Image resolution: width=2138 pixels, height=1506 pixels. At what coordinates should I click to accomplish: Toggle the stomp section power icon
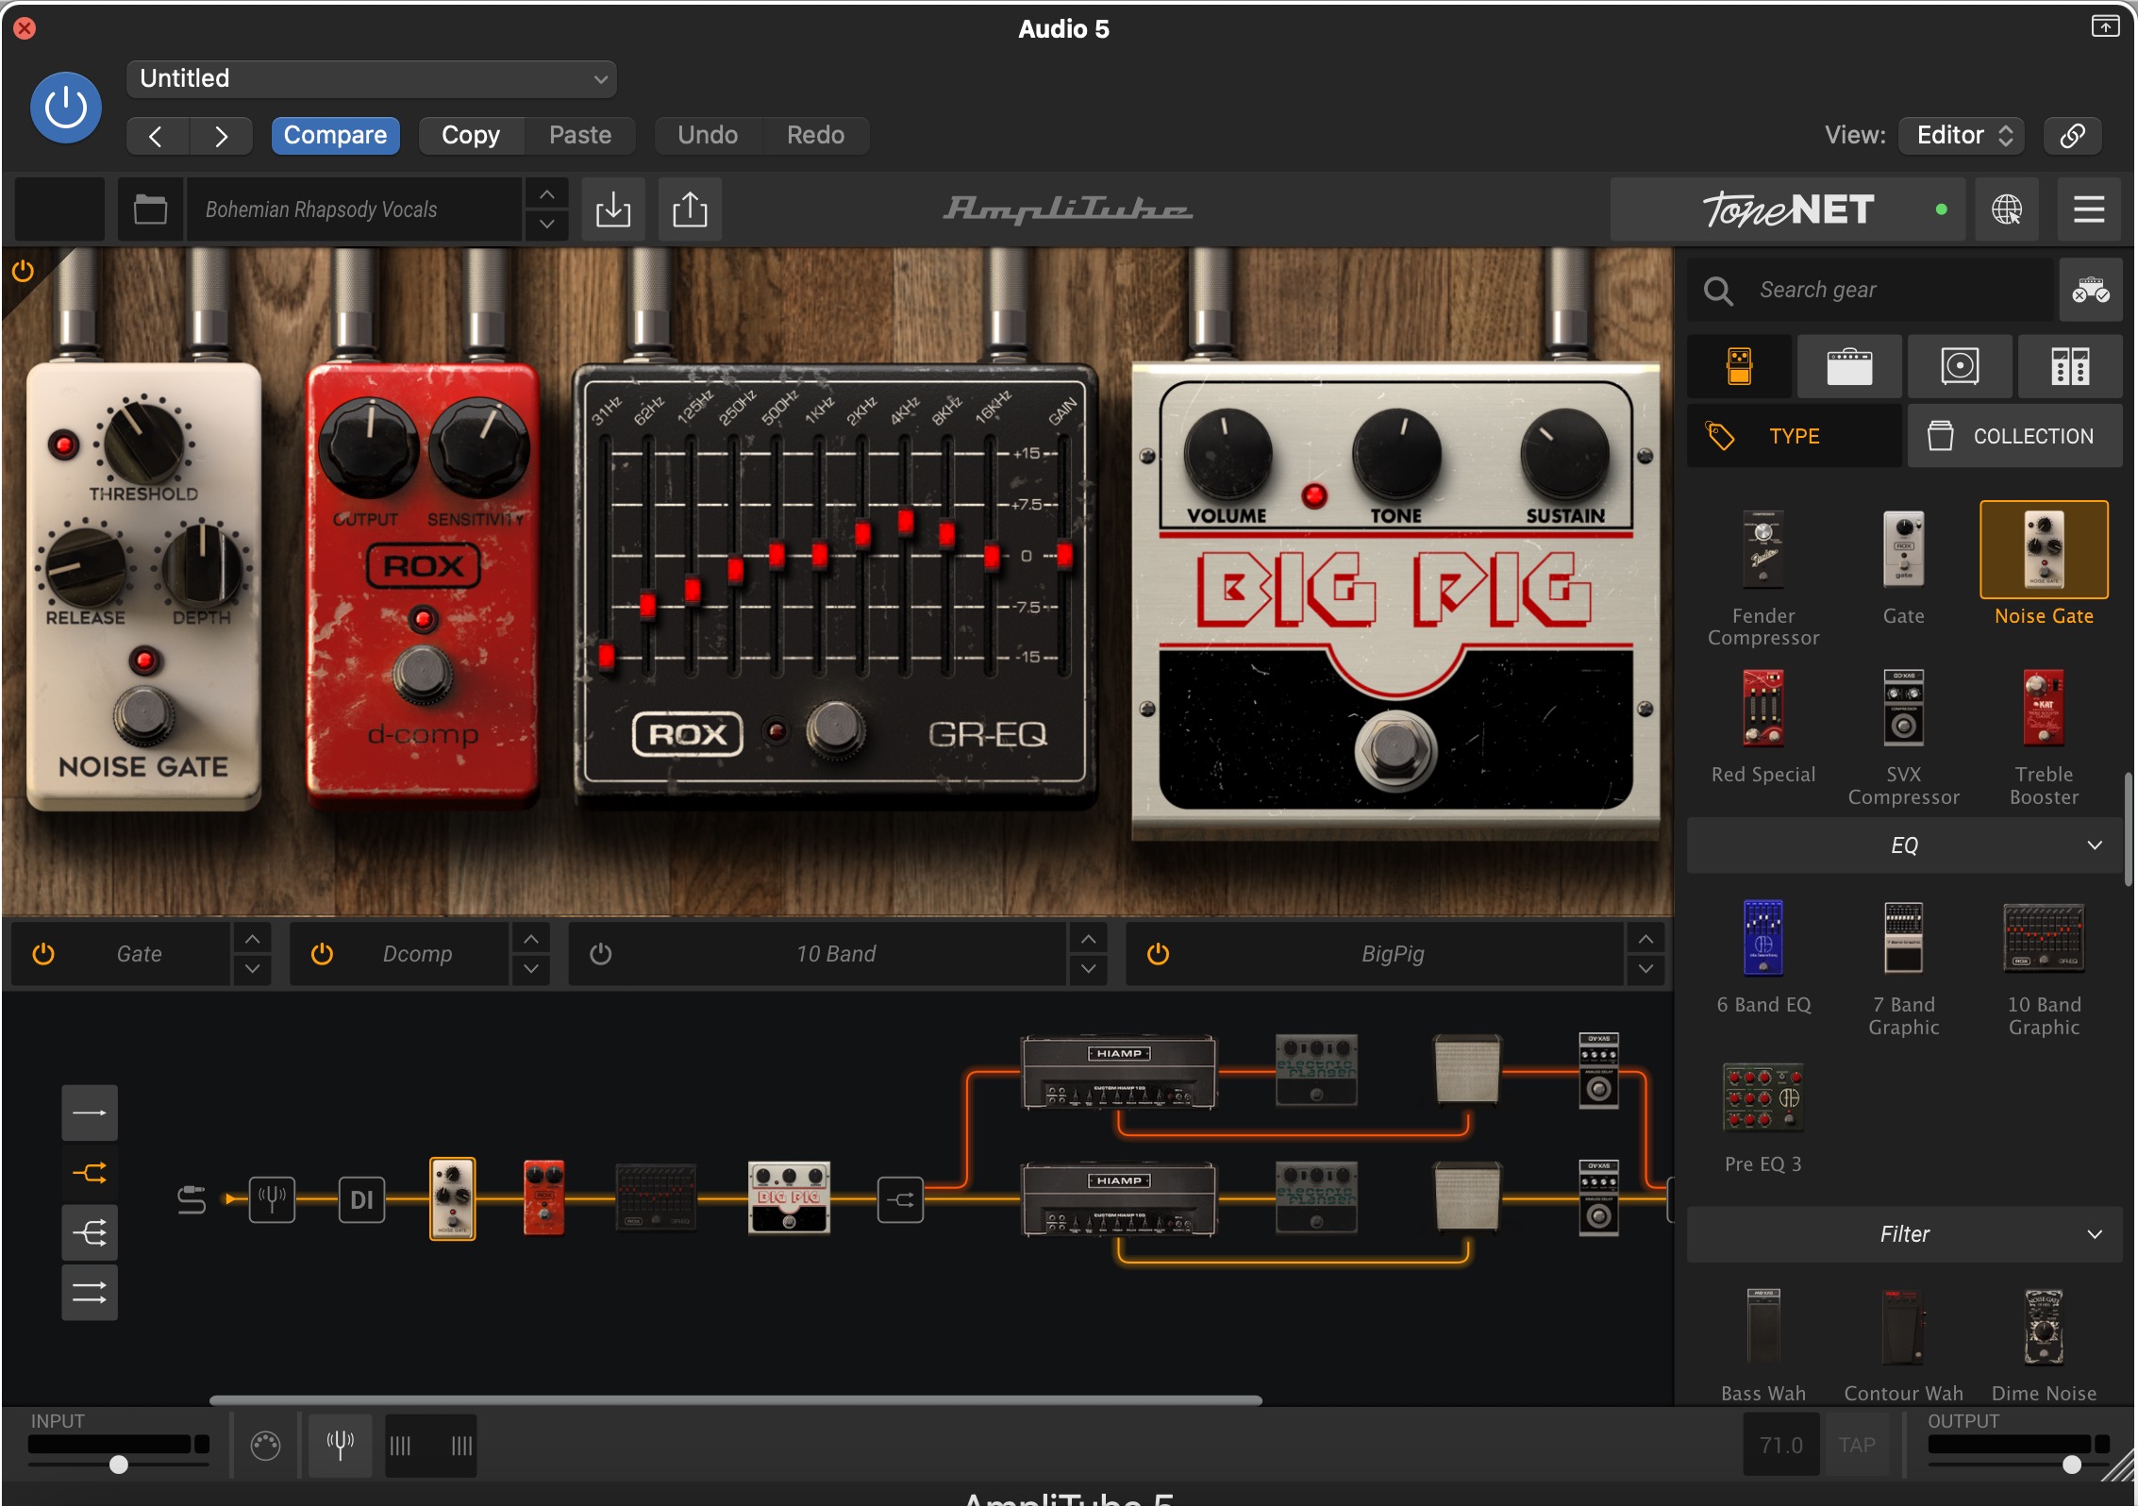click(23, 272)
